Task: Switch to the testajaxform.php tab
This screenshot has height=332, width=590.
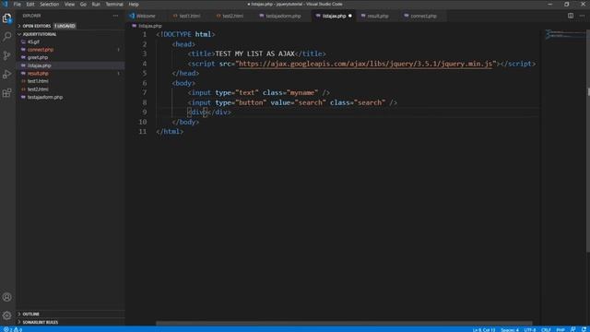Action: click(283, 16)
